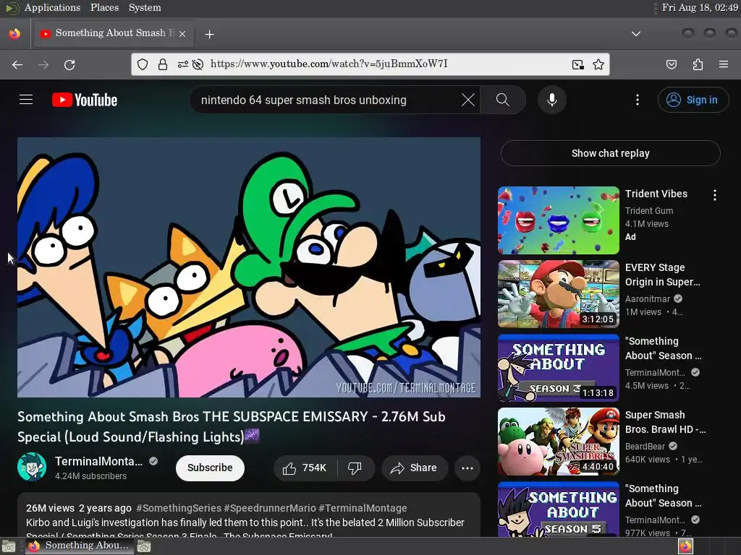Sign in to YouTube

pyautogui.click(x=693, y=100)
